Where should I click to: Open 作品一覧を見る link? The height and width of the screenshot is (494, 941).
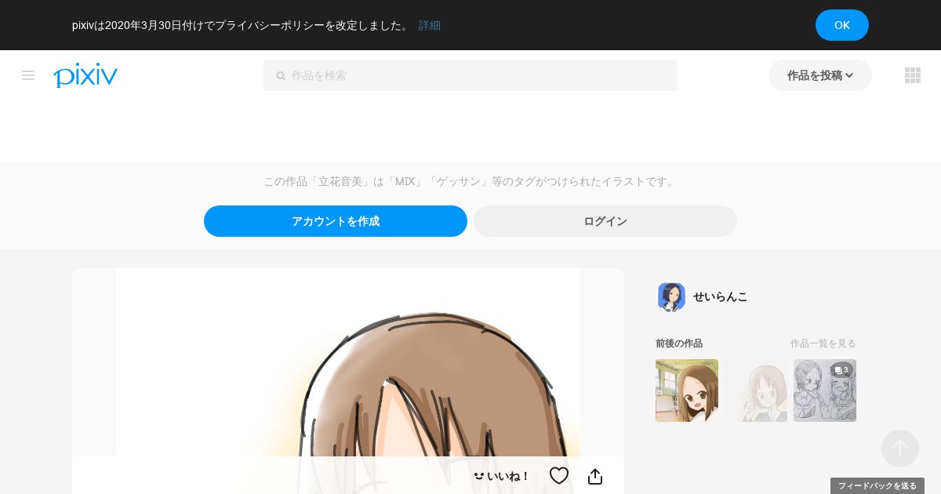[x=823, y=343]
